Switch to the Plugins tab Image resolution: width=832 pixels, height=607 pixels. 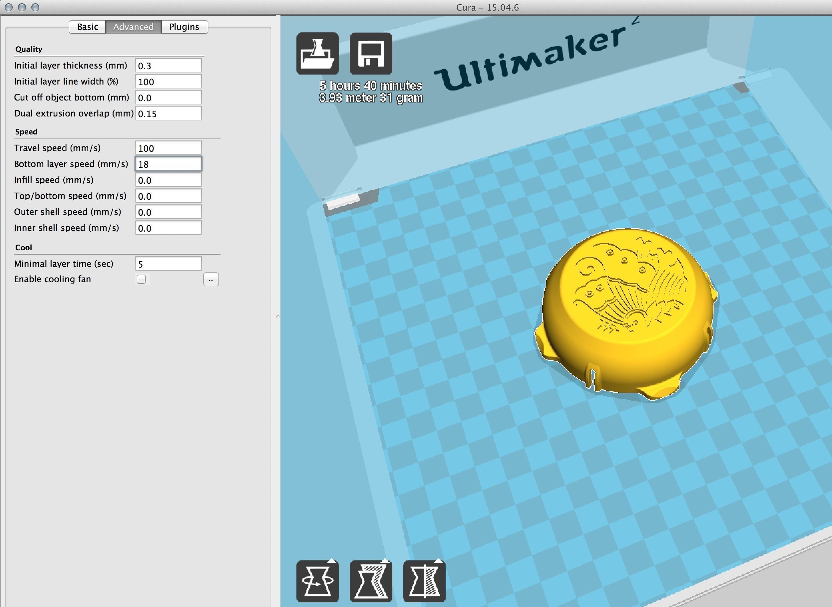point(184,27)
